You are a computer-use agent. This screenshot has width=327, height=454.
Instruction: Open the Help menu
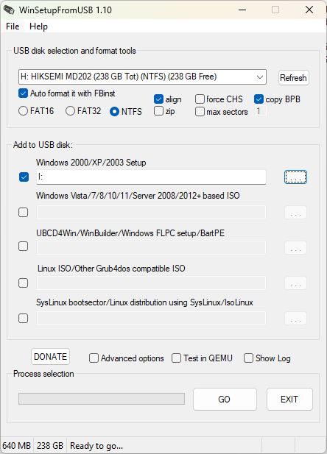[38, 26]
